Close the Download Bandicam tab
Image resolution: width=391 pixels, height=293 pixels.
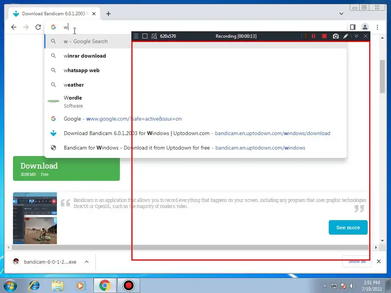94,14
